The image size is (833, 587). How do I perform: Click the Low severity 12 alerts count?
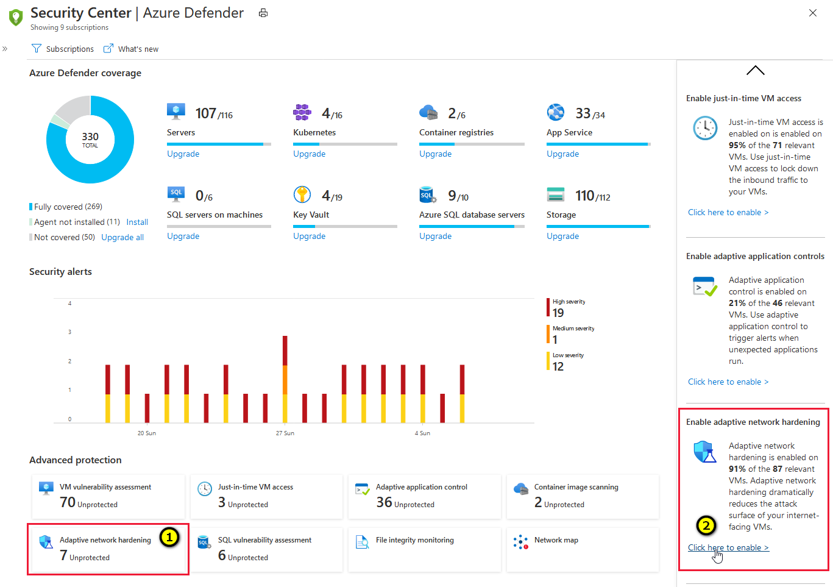(558, 366)
